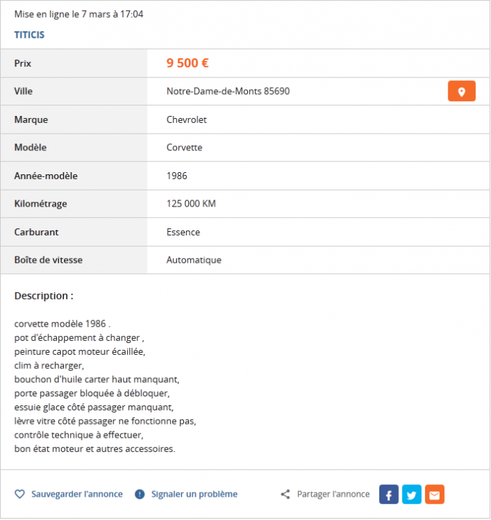
Task: Click the share arrow icon
Action: click(285, 494)
